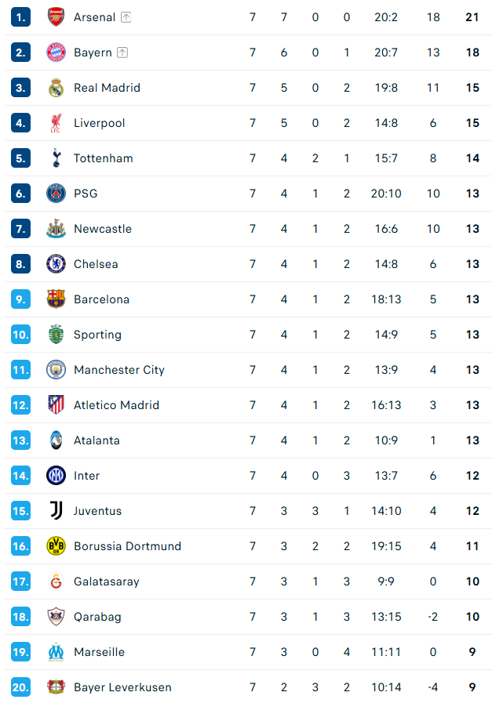Open the Atletico Madrid team page

[116, 405]
